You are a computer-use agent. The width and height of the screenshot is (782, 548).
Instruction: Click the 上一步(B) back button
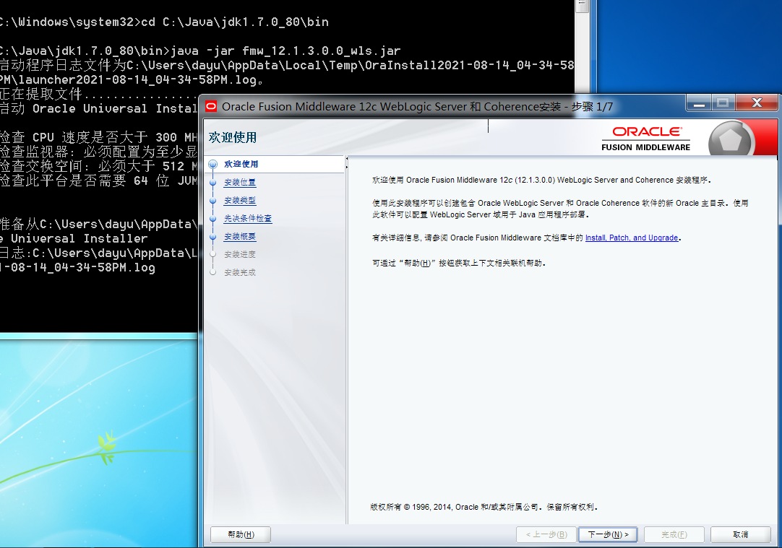click(x=546, y=534)
